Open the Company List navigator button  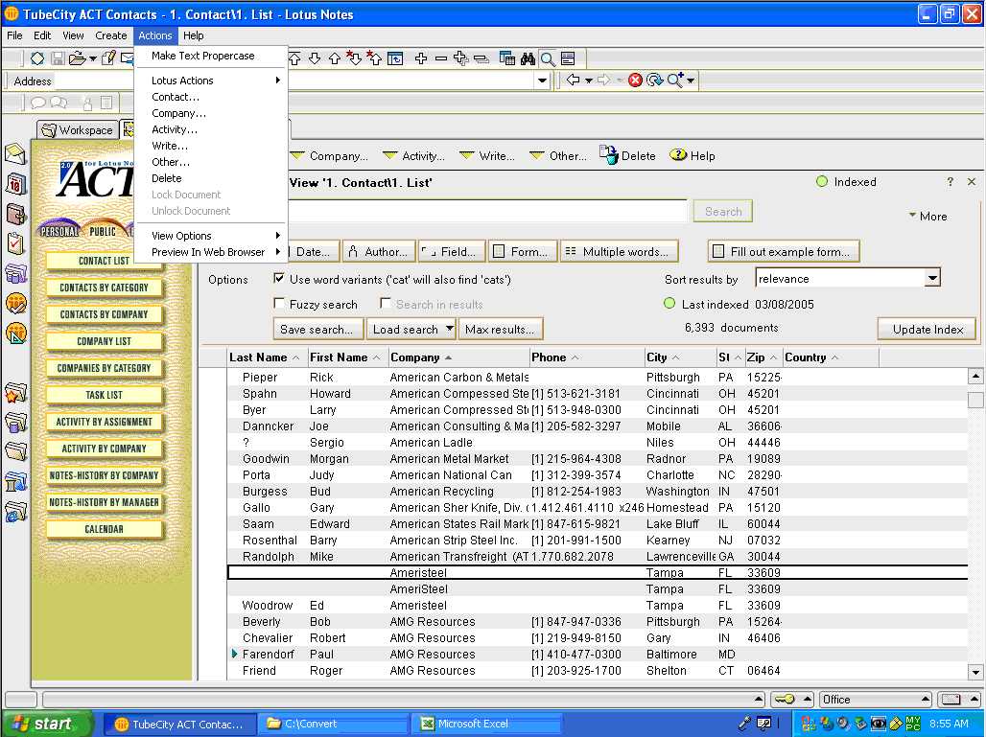click(x=104, y=341)
